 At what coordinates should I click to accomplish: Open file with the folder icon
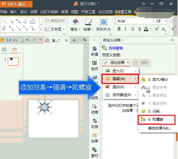pyautogui.click(x=2, y=40)
